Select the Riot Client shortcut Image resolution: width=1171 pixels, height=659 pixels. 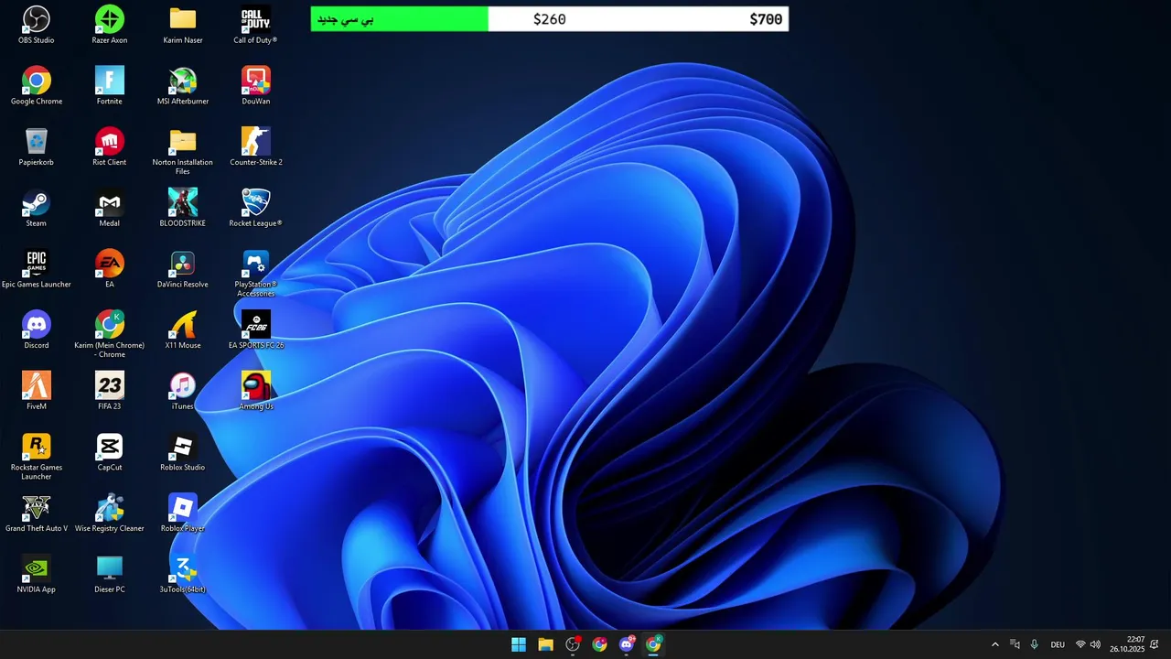(x=110, y=147)
